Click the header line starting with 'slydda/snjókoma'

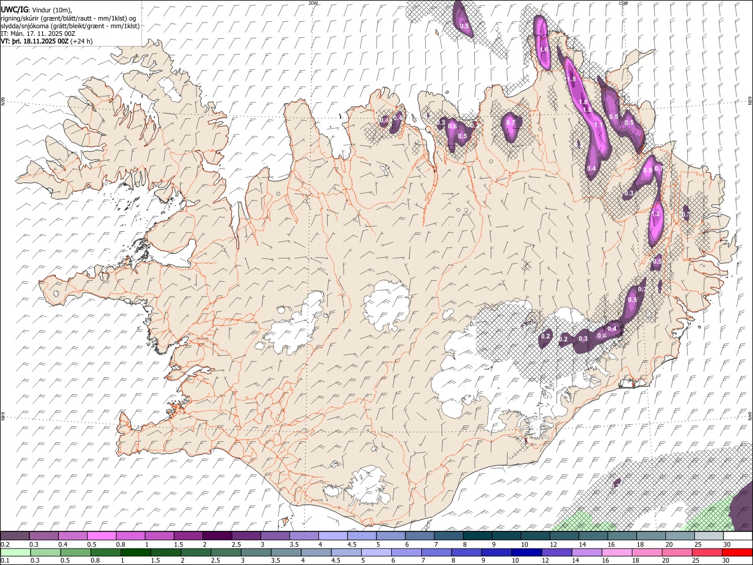(70, 26)
